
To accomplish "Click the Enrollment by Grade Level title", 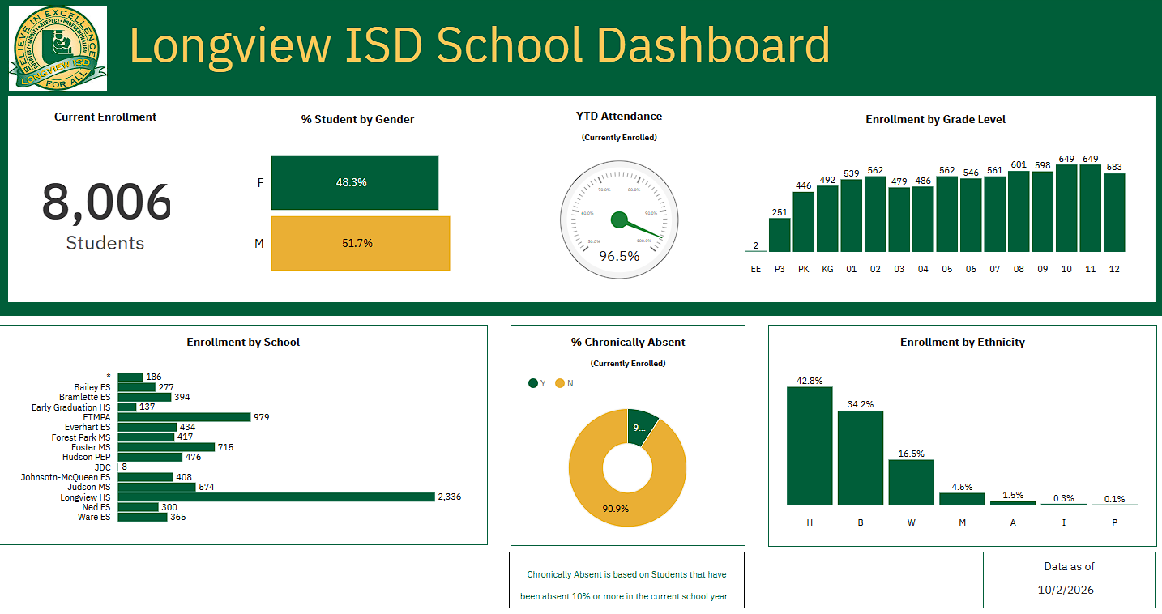I will pyautogui.click(x=936, y=119).
